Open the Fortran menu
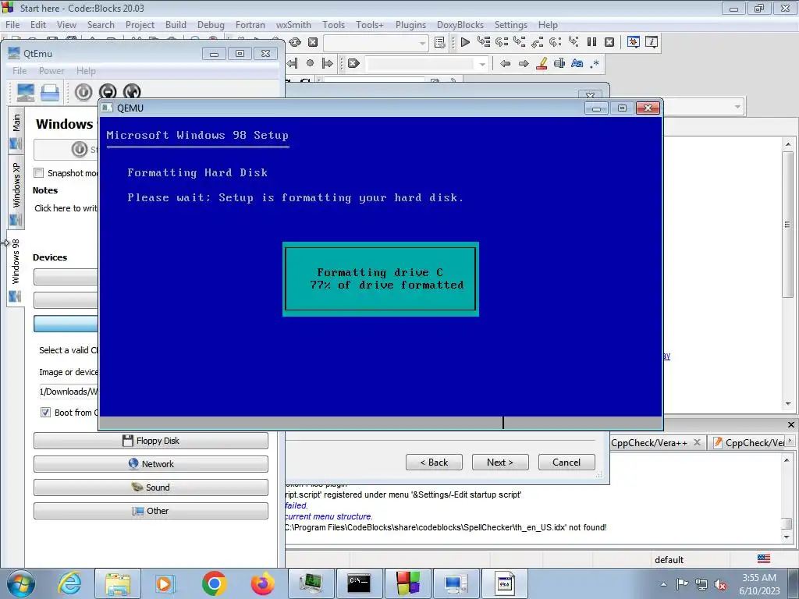Image resolution: width=799 pixels, height=599 pixels. tap(250, 24)
